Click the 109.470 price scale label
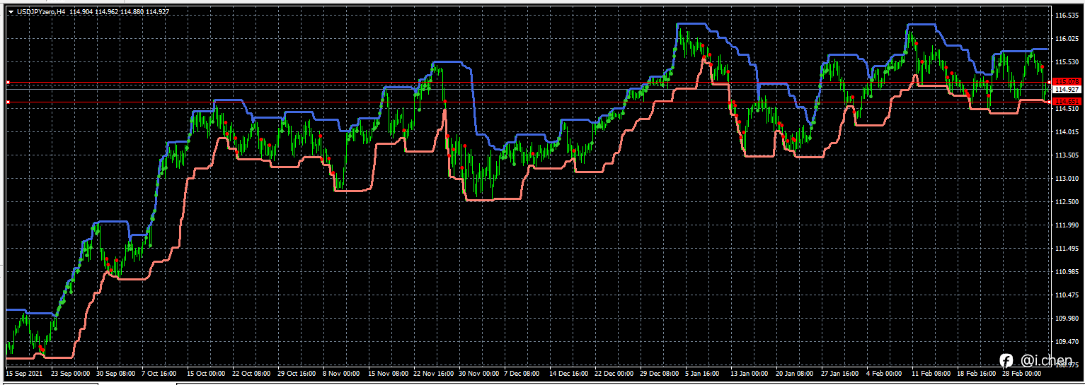 pos(1066,341)
